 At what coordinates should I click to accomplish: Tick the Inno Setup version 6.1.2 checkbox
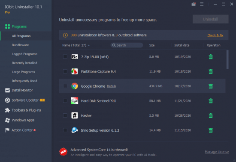point(65,130)
